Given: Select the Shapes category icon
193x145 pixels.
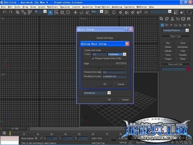Looking at the screenshot, I should pos(167,25).
